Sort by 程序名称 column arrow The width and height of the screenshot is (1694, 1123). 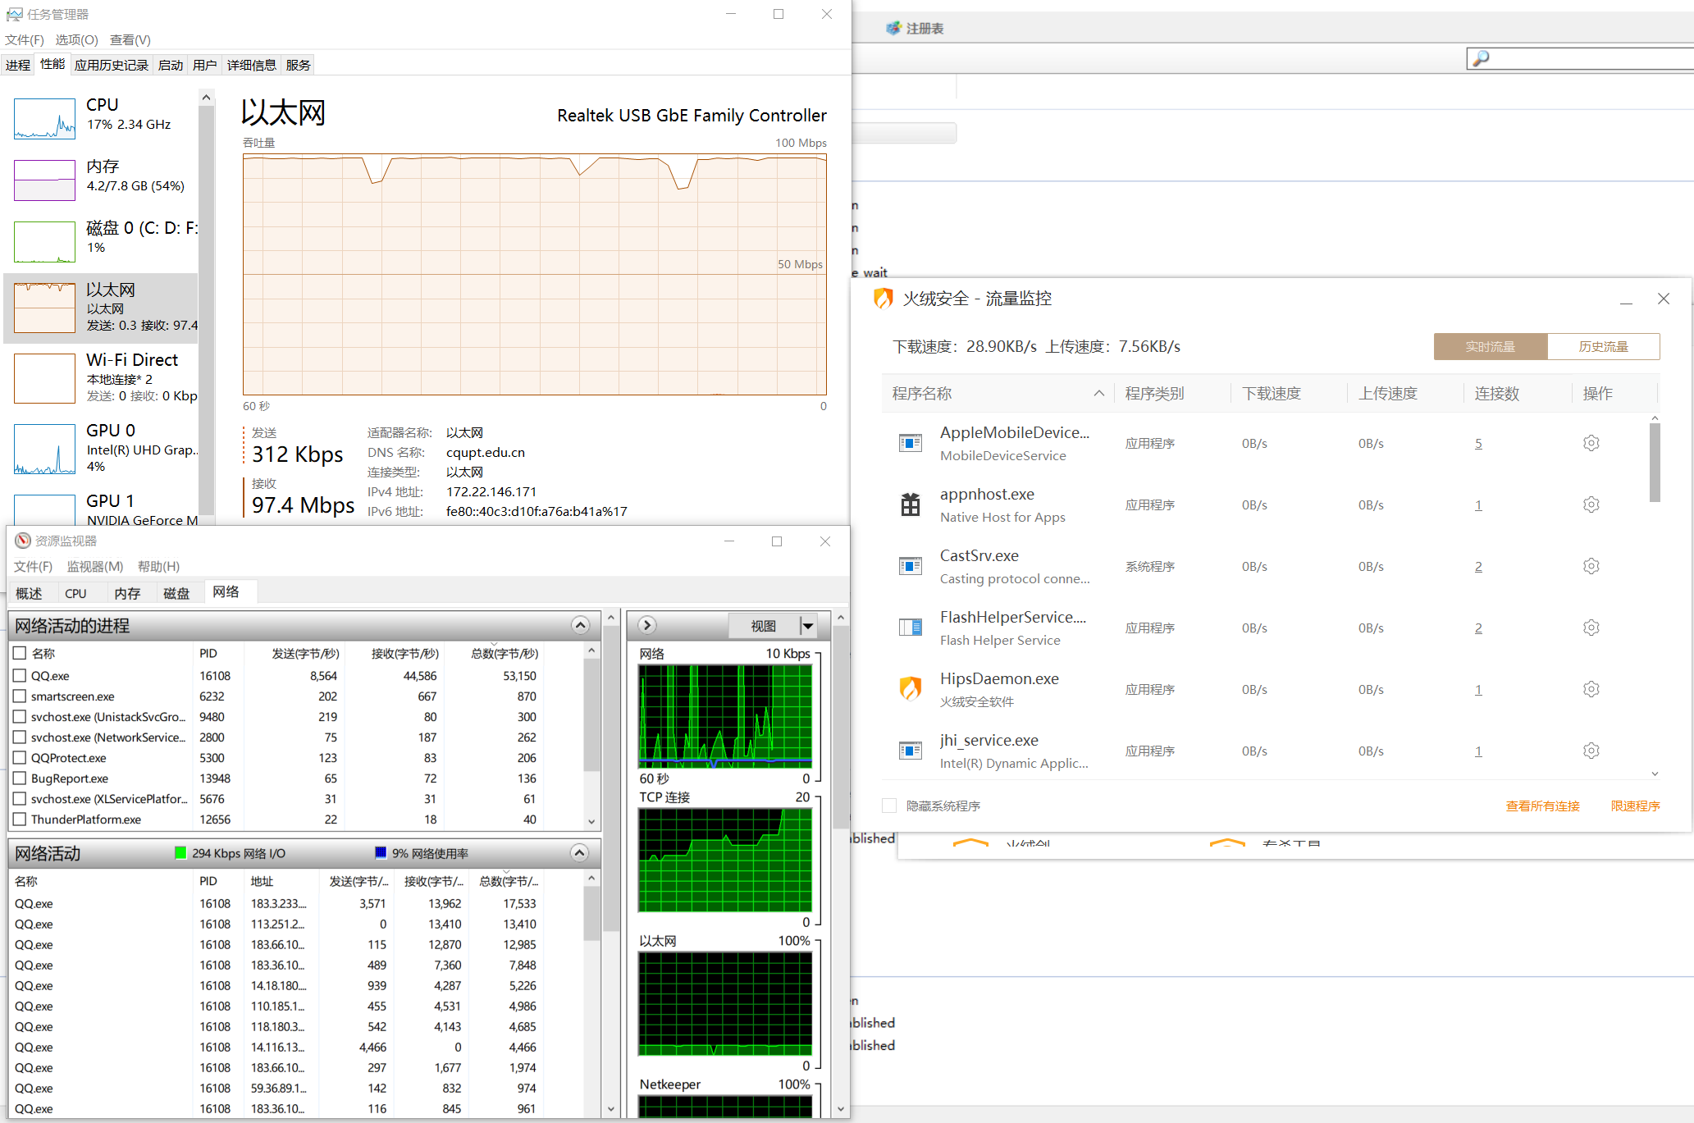pyautogui.click(x=1098, y=394)
